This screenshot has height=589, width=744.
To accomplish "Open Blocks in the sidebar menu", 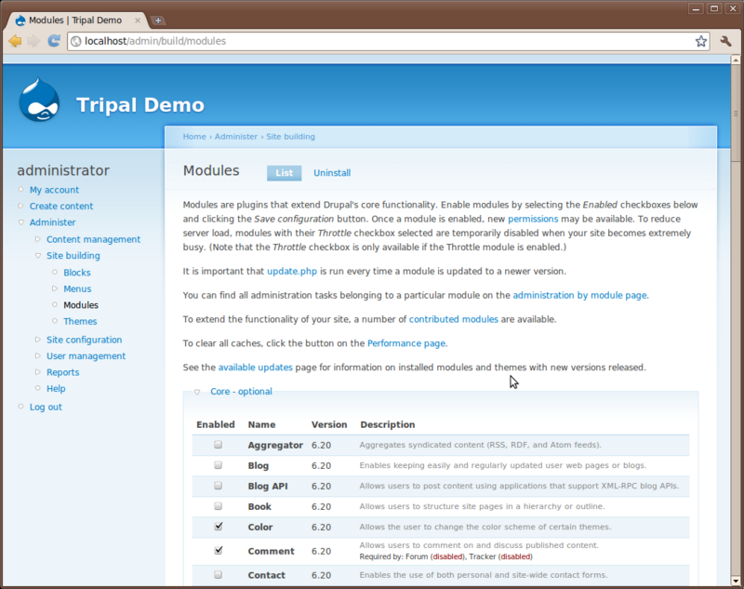I will pos(77,273).
